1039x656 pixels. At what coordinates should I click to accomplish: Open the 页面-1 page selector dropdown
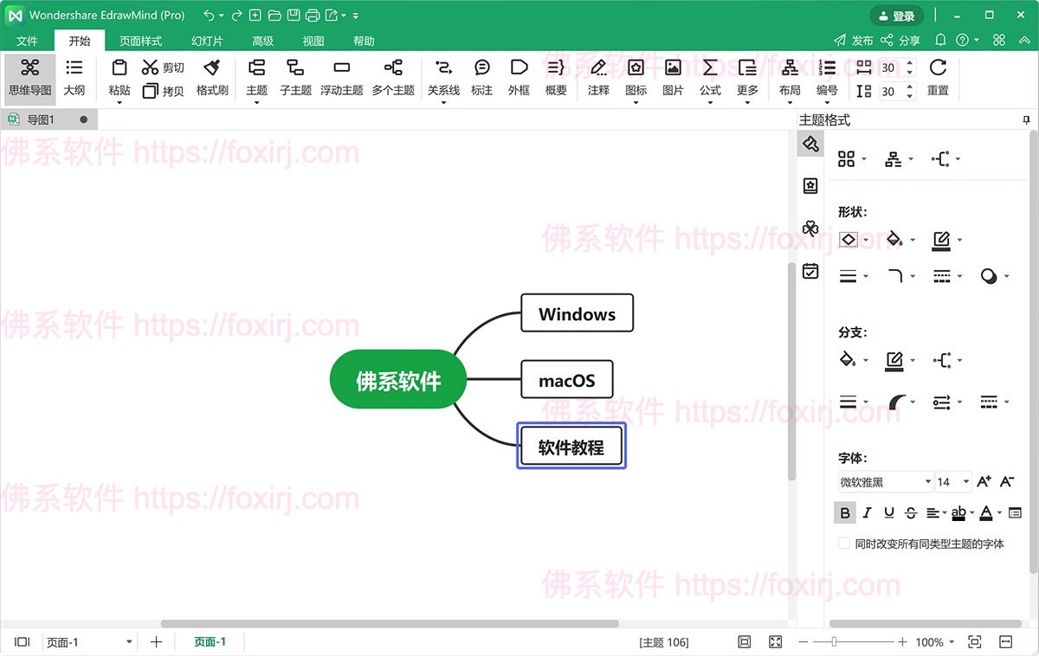pos(128,641)
